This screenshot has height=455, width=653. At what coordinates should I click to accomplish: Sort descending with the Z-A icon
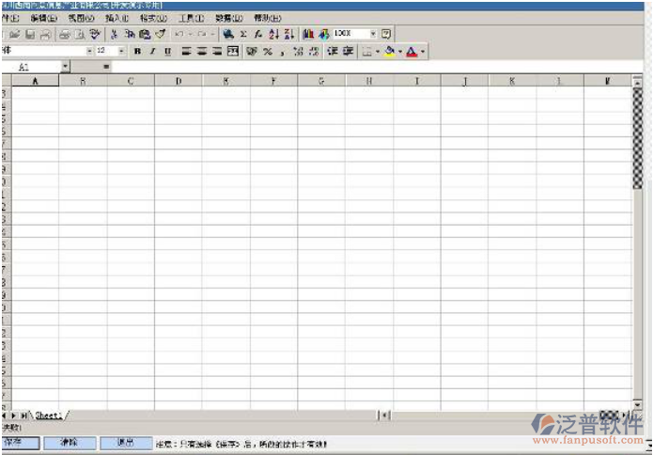tap(289, 35)
